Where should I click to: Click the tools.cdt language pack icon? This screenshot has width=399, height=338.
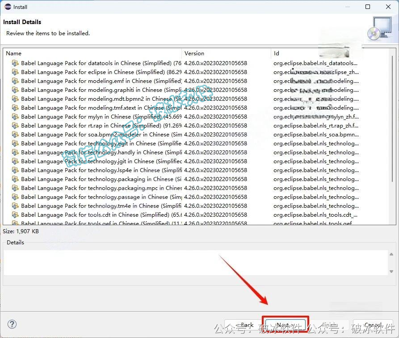point(15,214)
